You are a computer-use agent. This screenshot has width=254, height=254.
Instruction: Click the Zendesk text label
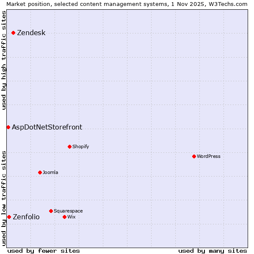coord(31,33)
